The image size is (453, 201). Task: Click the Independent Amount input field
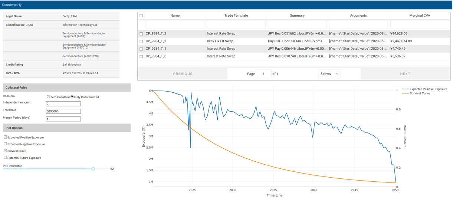(x=63, y=104)
